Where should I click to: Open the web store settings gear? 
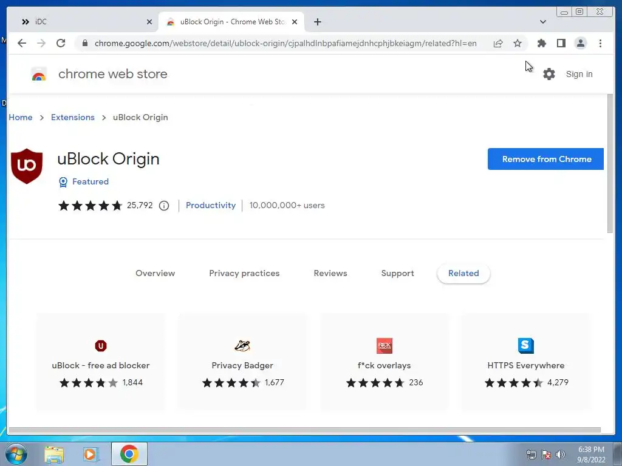point(549,74)
